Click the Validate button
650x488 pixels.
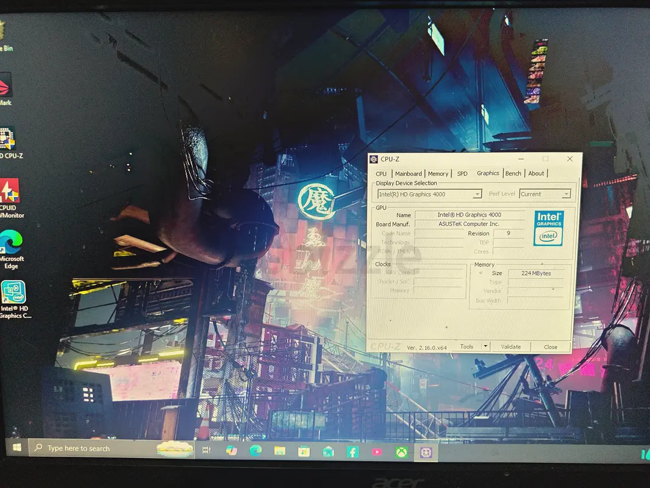511,346
